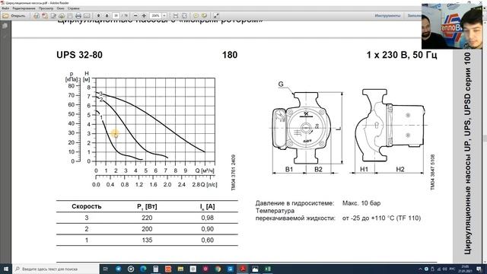487x274 pixels.
Task: Open the Окно menu
Action: (x=61, y=8)
